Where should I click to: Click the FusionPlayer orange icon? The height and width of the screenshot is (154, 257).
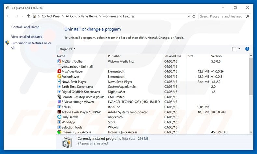click(59, 77)
